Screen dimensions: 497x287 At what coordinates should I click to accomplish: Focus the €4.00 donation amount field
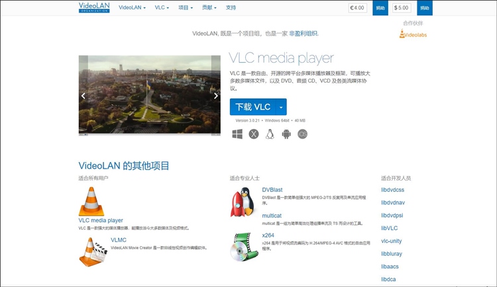(x=358, y=8)
